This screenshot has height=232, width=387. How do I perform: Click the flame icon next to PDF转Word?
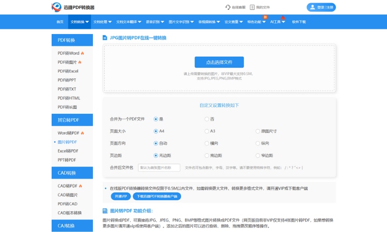(x=82, y=53)
